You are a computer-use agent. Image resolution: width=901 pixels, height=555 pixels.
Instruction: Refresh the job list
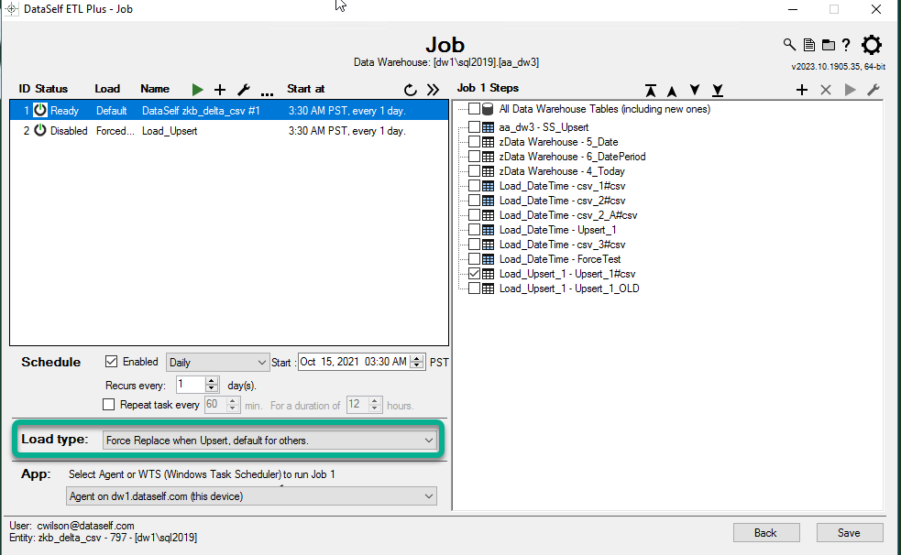coord(411,89)
